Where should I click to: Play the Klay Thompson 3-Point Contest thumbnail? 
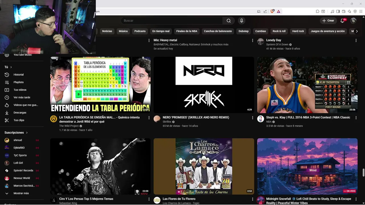307,85
